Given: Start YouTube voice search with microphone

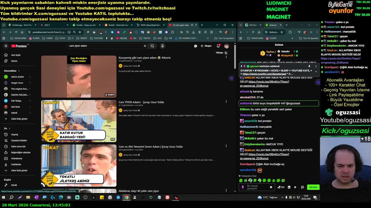Looking at the screenshot, I should pyautogui.click(x=162, y=46).
